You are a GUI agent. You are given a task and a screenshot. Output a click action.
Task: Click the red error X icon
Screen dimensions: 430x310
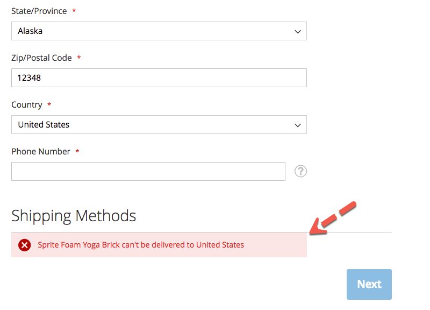25,245
